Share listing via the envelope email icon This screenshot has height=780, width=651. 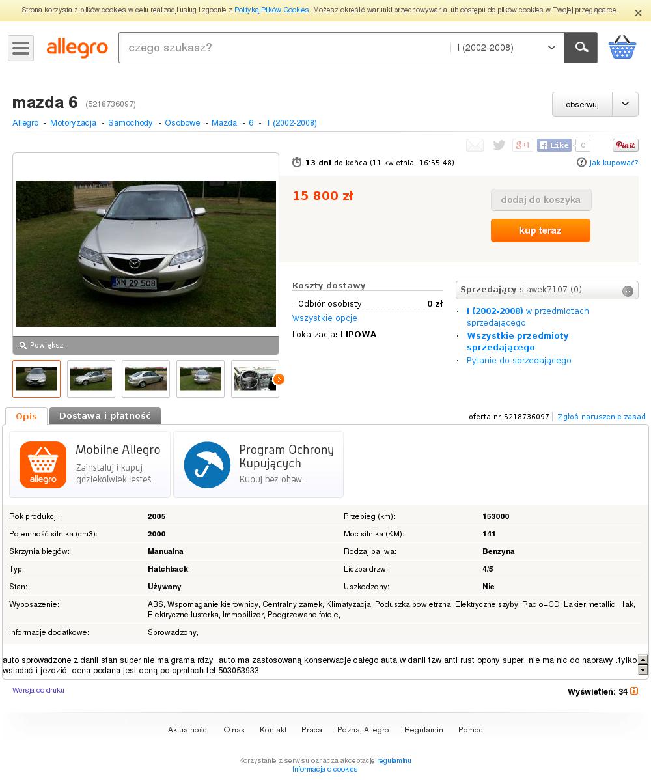[x=475, y=145]
